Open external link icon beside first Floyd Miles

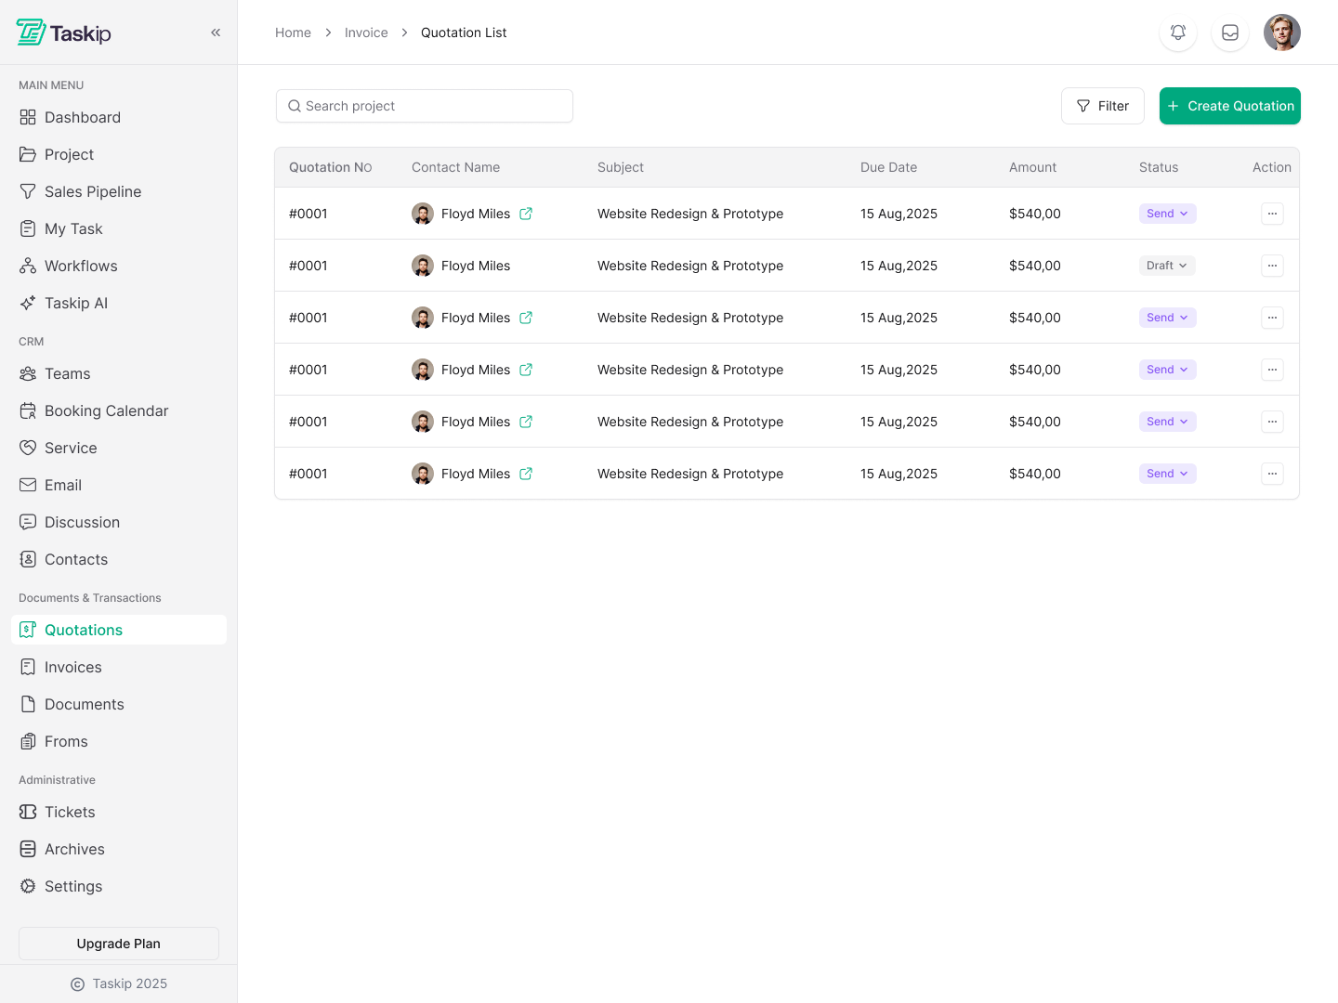pos(526,214)
